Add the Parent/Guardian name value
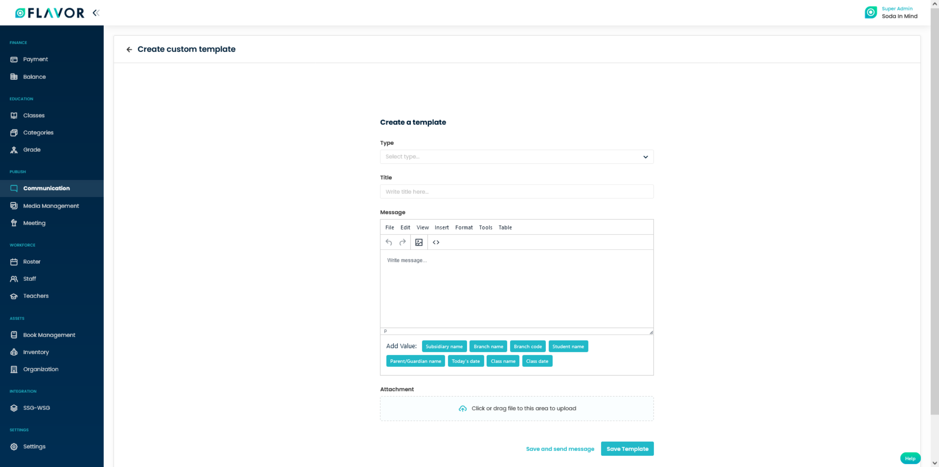This screenshot has height=467, width=939. 416,361
